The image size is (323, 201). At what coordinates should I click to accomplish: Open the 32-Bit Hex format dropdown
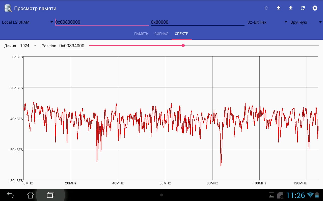pos(267,22)
